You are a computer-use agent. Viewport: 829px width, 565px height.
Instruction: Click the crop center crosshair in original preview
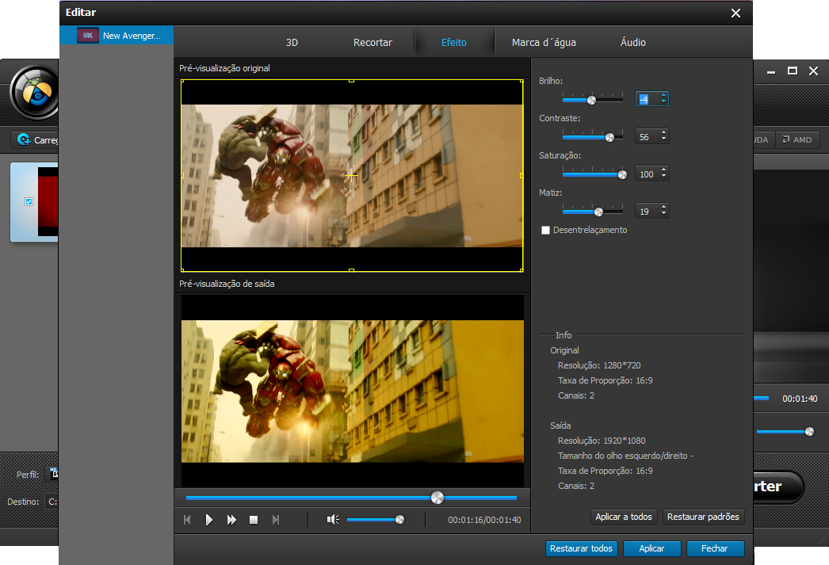coord(352,175)
